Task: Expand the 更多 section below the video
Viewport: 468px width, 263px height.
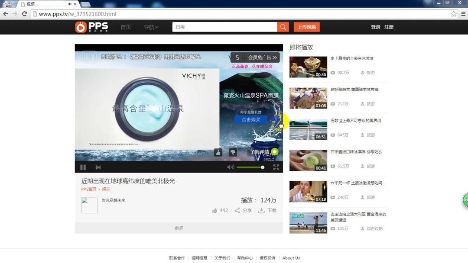Action: click(179, 227)
